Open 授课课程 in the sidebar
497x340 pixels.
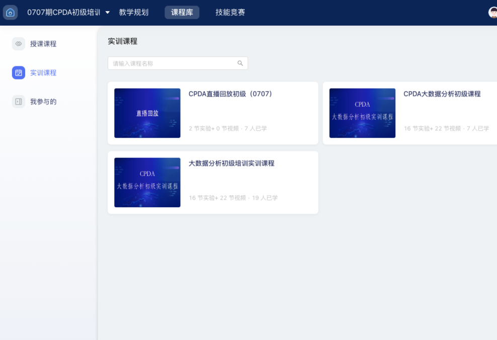coord(43,44)
